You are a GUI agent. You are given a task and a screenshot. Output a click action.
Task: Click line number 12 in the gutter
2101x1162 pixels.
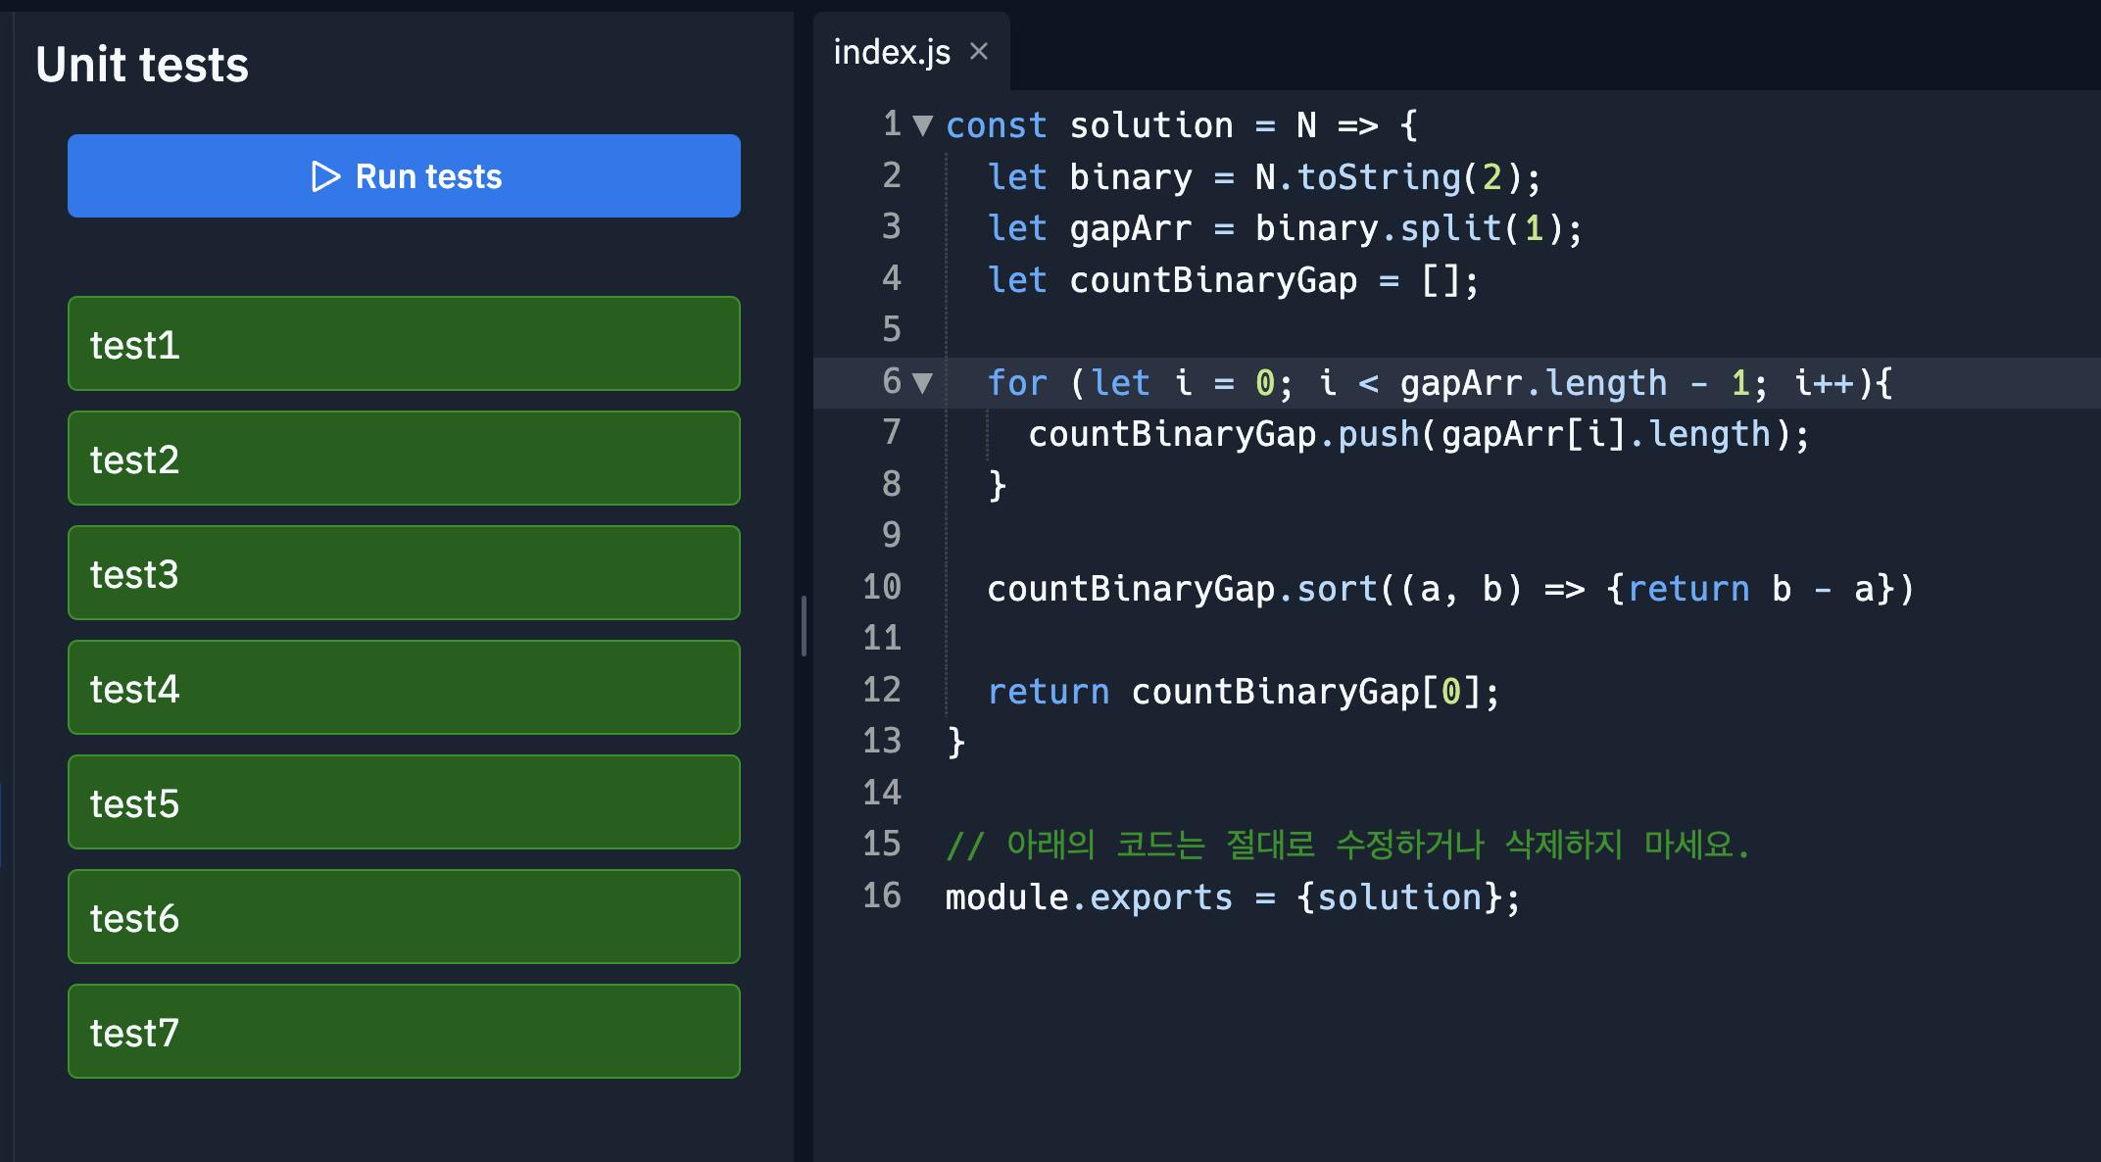(882, 690)
